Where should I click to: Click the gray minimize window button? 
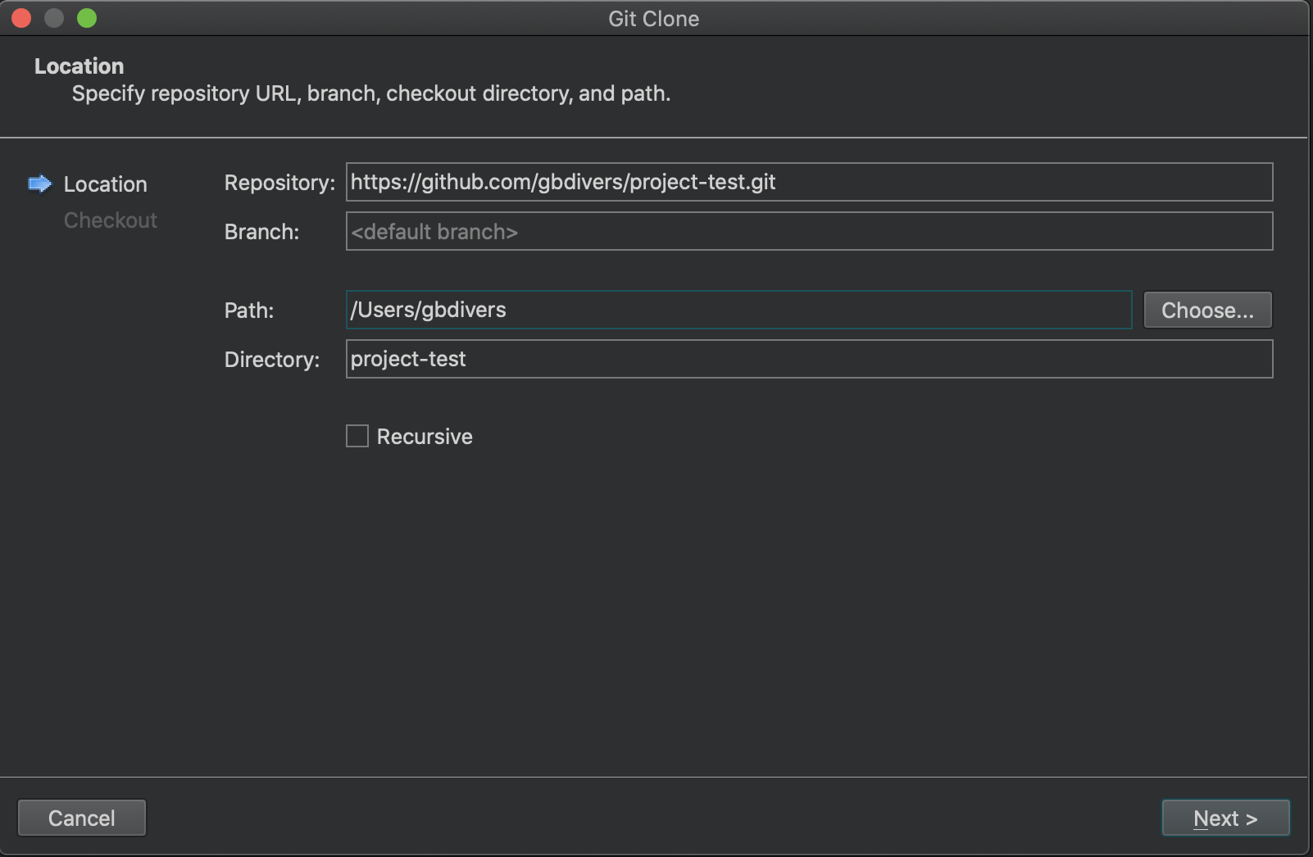(x=54, y=18)
